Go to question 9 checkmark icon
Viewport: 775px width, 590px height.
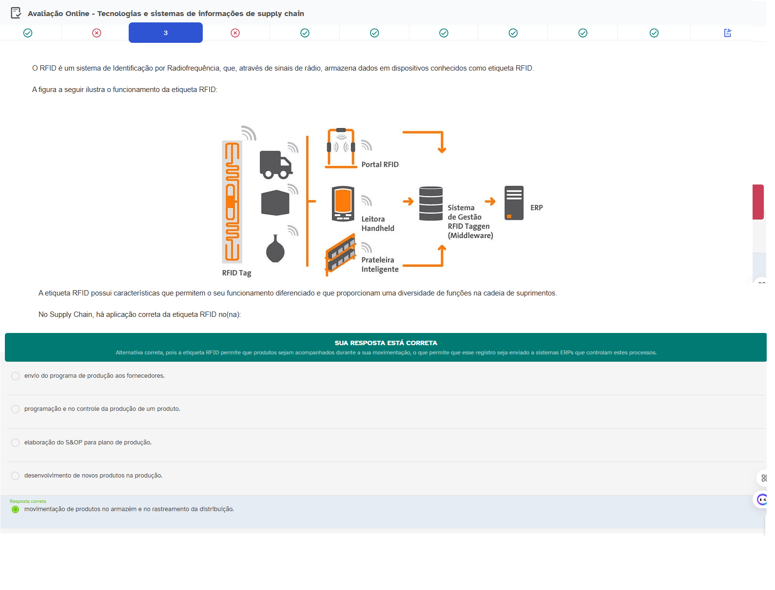582,33
